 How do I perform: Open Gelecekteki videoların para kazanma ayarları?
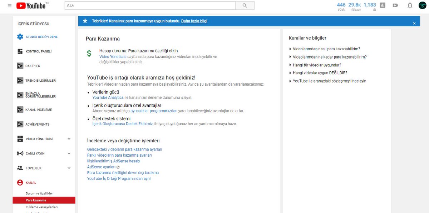pos(124,149)
